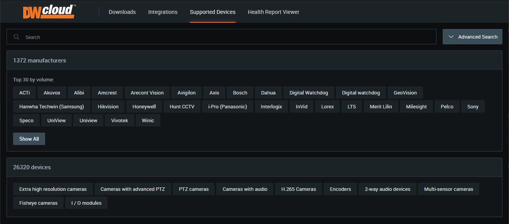Select the Digital Watchdog tag with capital W
This screenshot has height=224, width=509.
tap(309, 93)
